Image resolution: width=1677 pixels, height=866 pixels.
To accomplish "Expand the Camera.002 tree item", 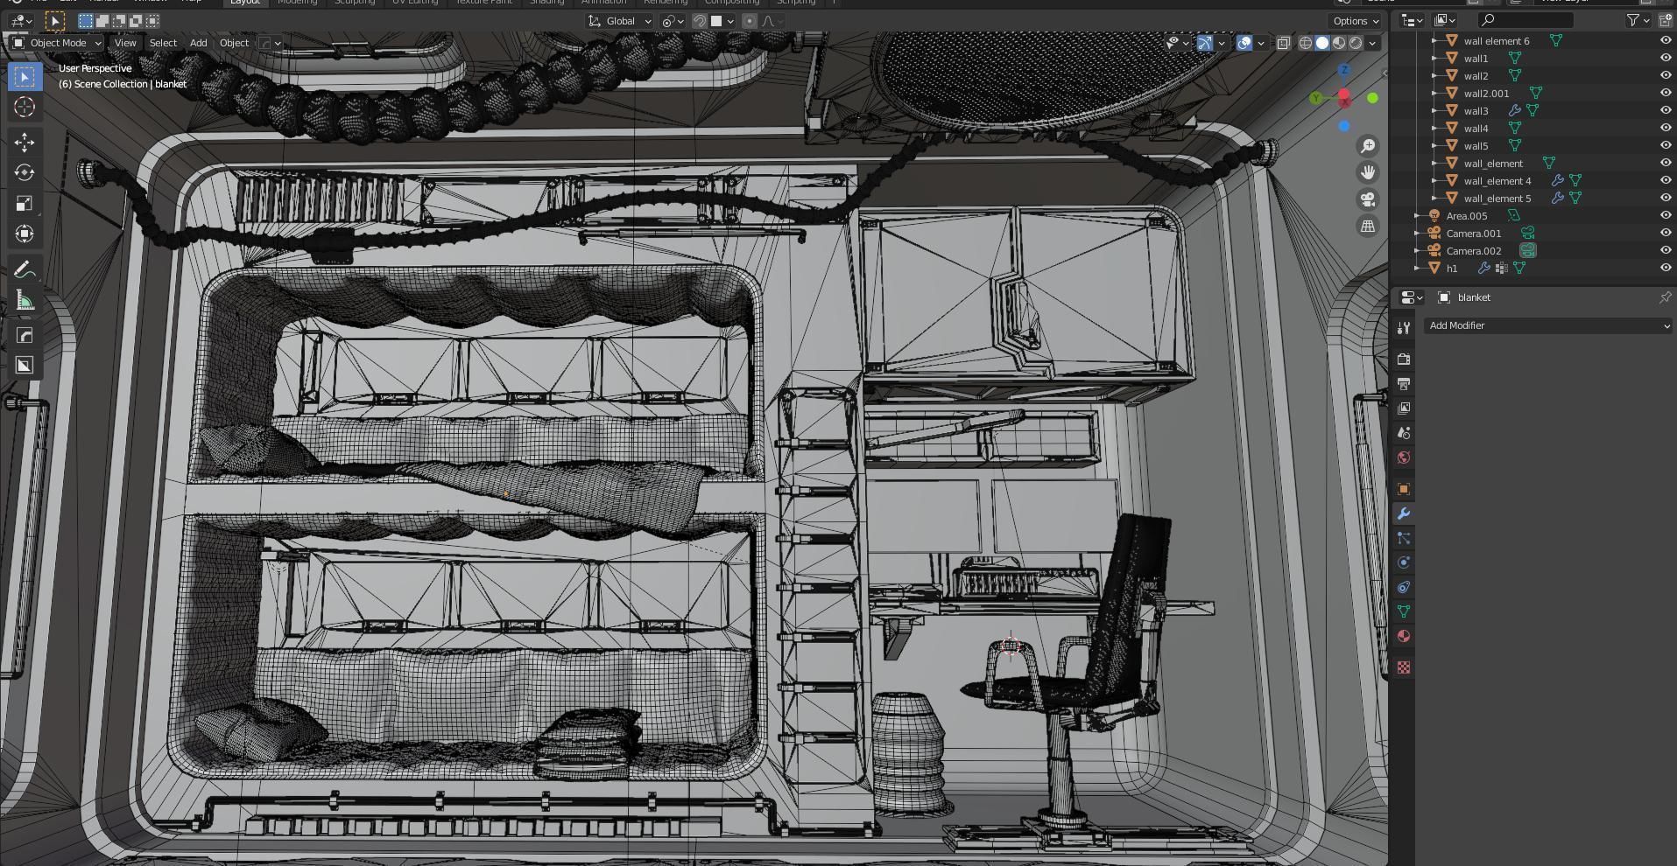I will point(1418,250).
